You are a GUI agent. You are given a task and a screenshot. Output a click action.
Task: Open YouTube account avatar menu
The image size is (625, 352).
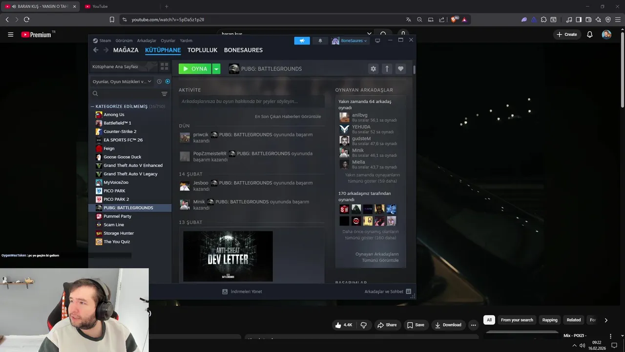click(x=606, y=34)
